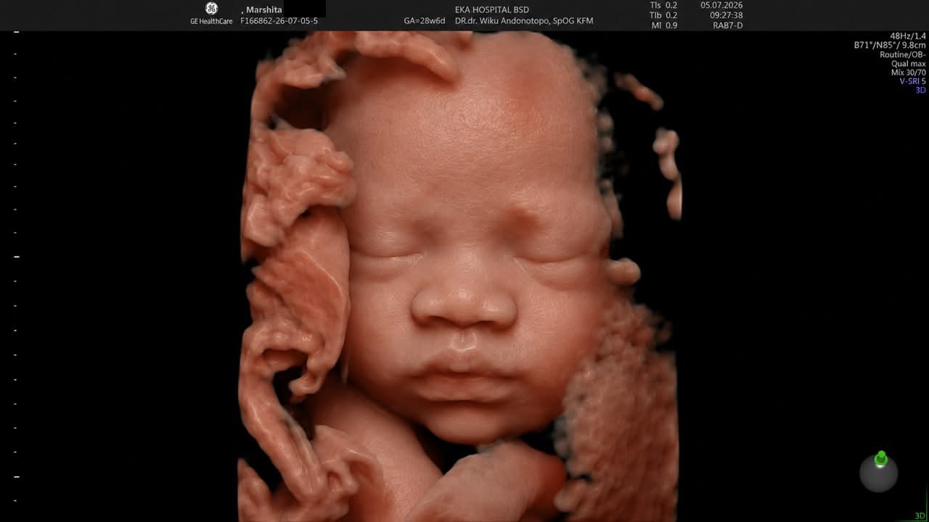Click the time display 09:27:38
The height and width of the screenshot is (522, 929).
[x=727, y=15]
